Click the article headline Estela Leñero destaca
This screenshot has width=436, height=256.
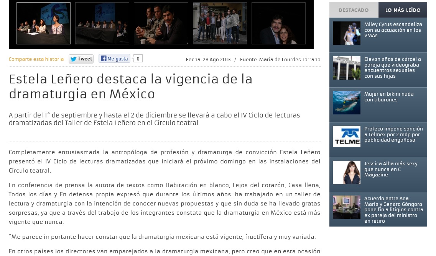(130, 86)
